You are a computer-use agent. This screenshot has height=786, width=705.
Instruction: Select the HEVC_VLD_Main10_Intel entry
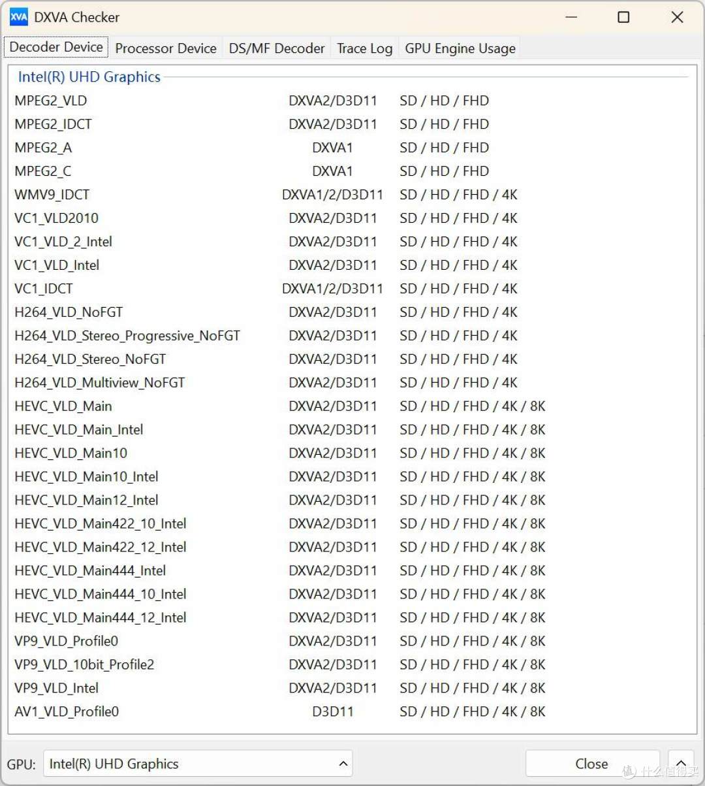(351, 477)
